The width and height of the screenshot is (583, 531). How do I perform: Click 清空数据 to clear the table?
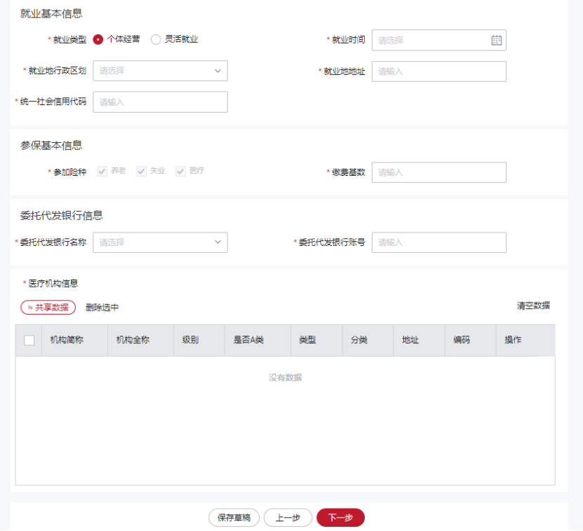[x=533, y=305]
